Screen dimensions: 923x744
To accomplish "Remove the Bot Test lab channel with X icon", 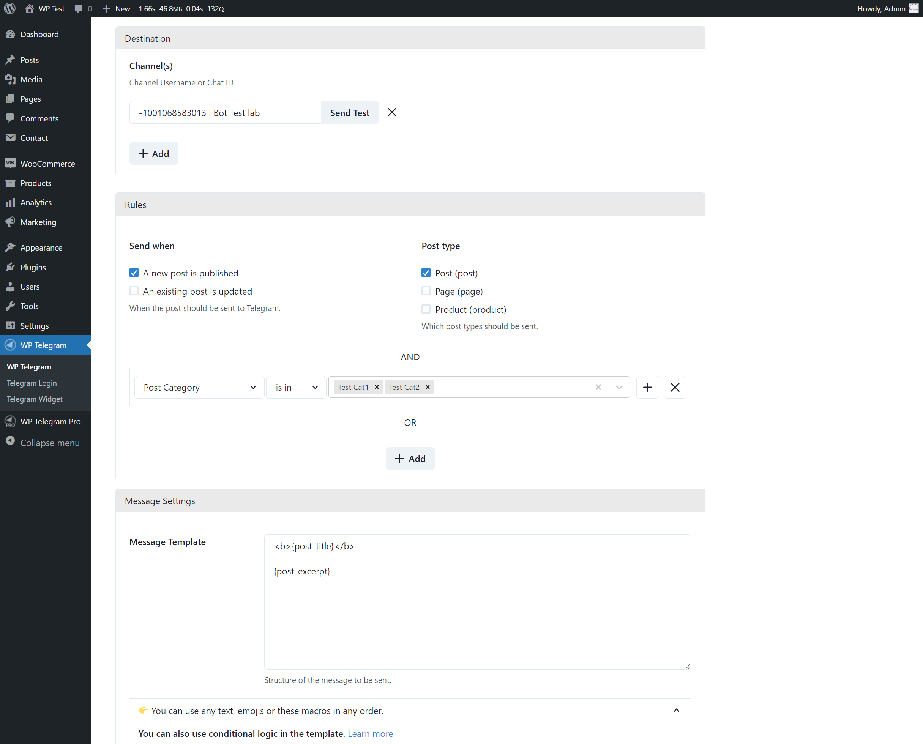I will point(391,112).
